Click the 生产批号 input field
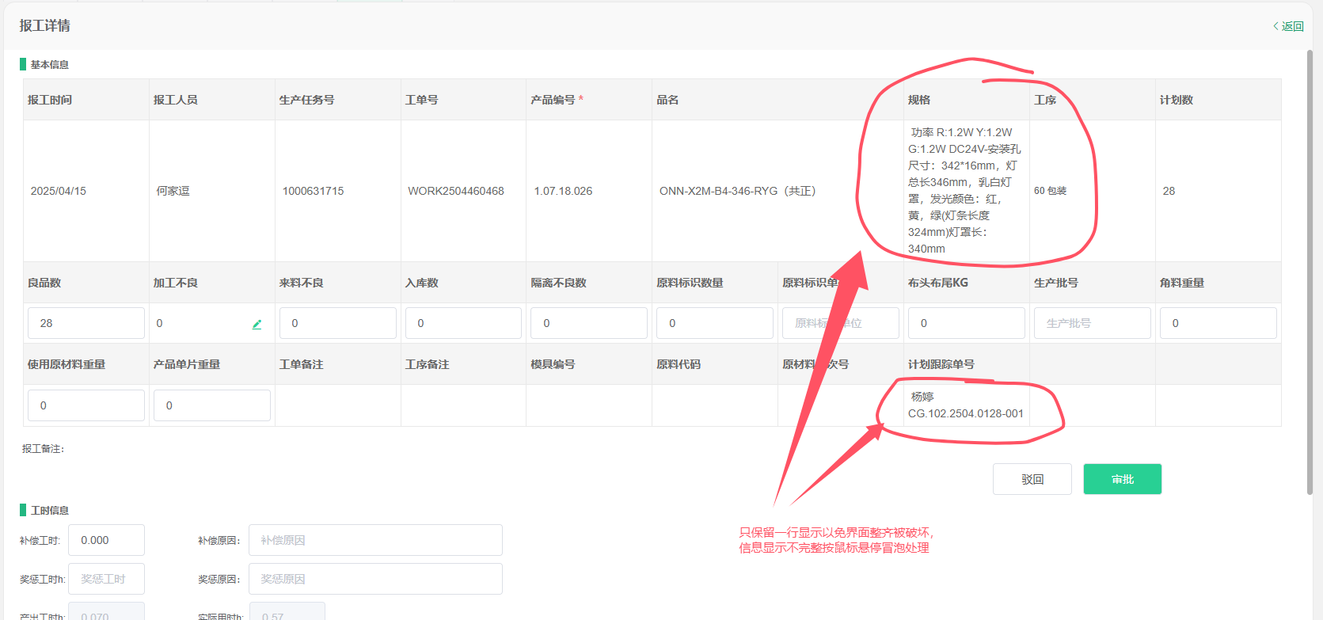 click(x=1092, y=323)
